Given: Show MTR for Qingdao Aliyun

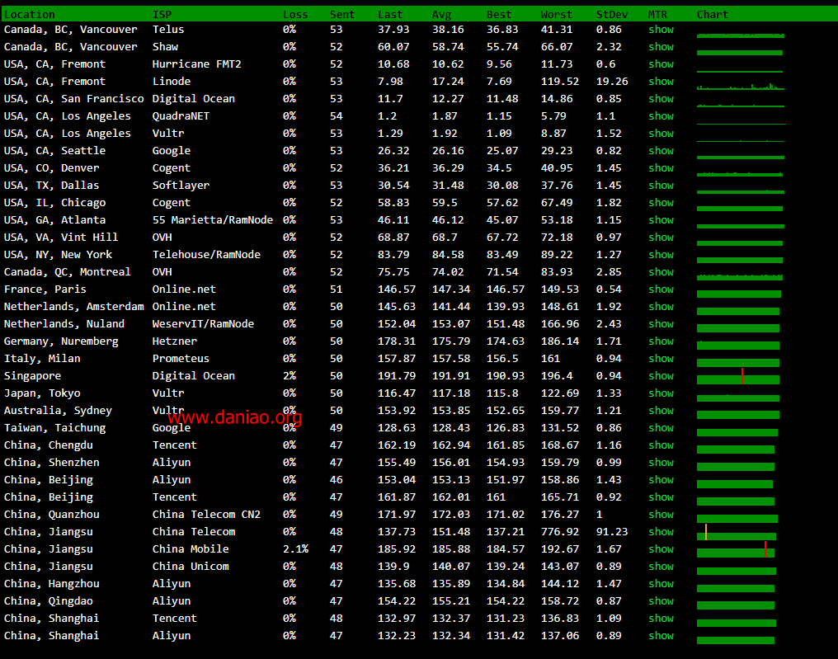Looking at the screenshot, I should (x=661, y=601).
